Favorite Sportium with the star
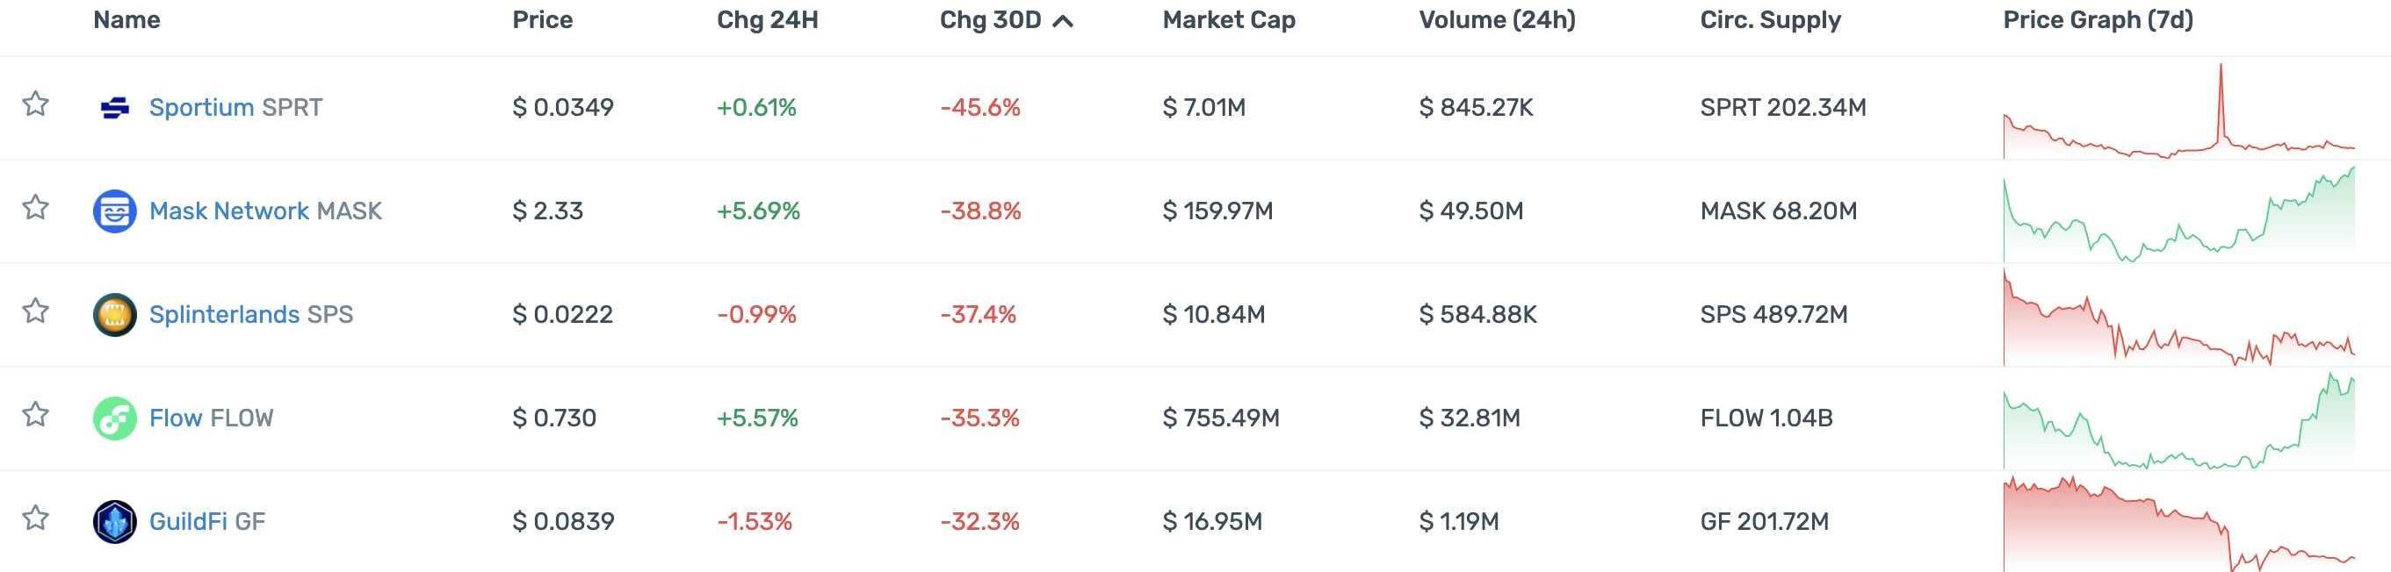Image resolution: width=2391 pixels, height=572 pixels. coord(35,103)
